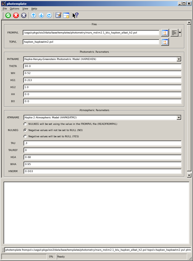Open the Options menu
The image size is (193, 261).
(x=15, y=9)
